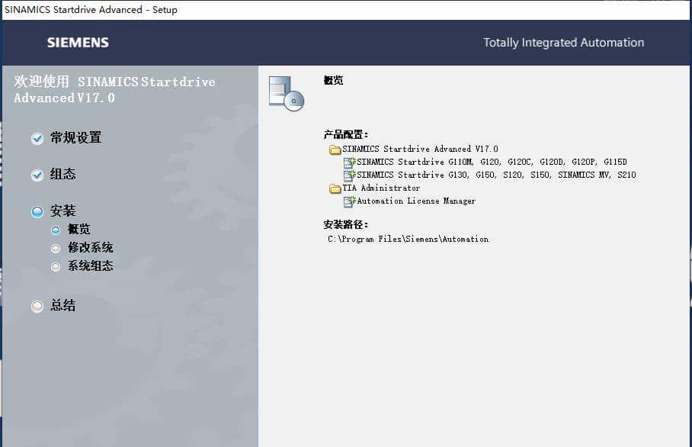
Task: Click the component icon for Automation License Manager
Action: click(x=350, y=201)
